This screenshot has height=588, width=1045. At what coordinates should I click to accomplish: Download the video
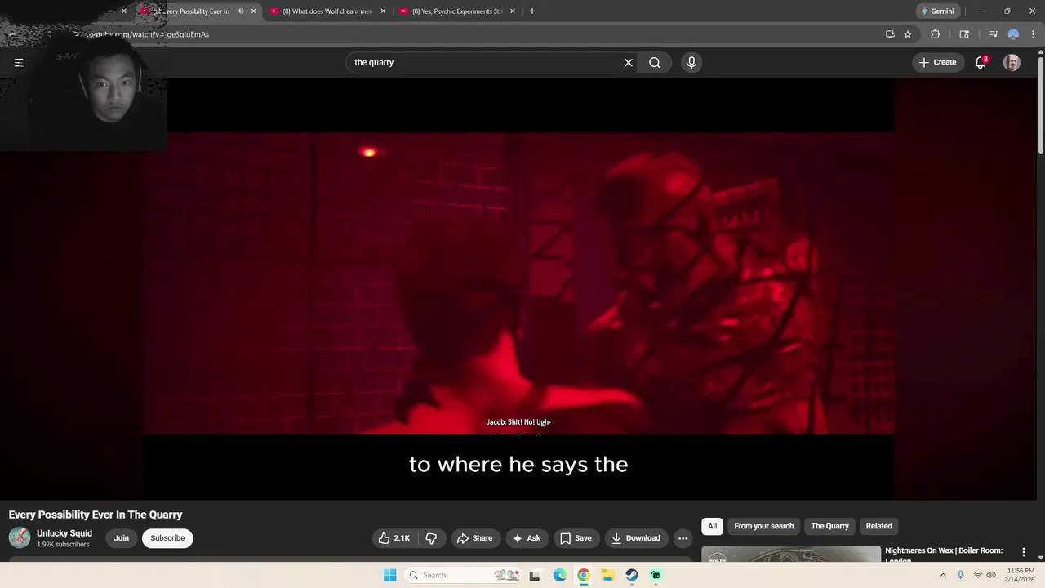point(636,538)
